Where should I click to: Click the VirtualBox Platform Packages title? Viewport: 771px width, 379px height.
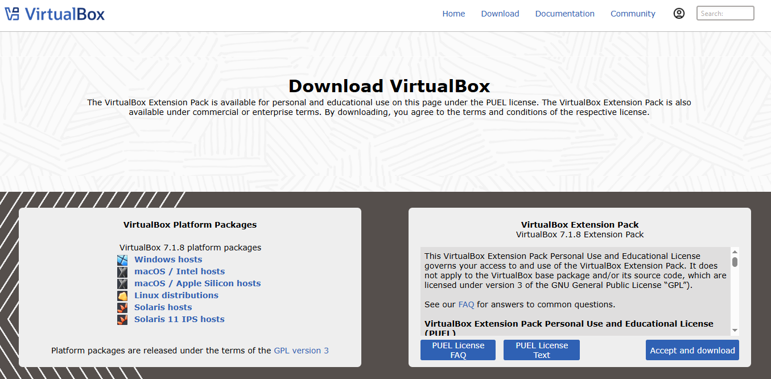point(190,225)
